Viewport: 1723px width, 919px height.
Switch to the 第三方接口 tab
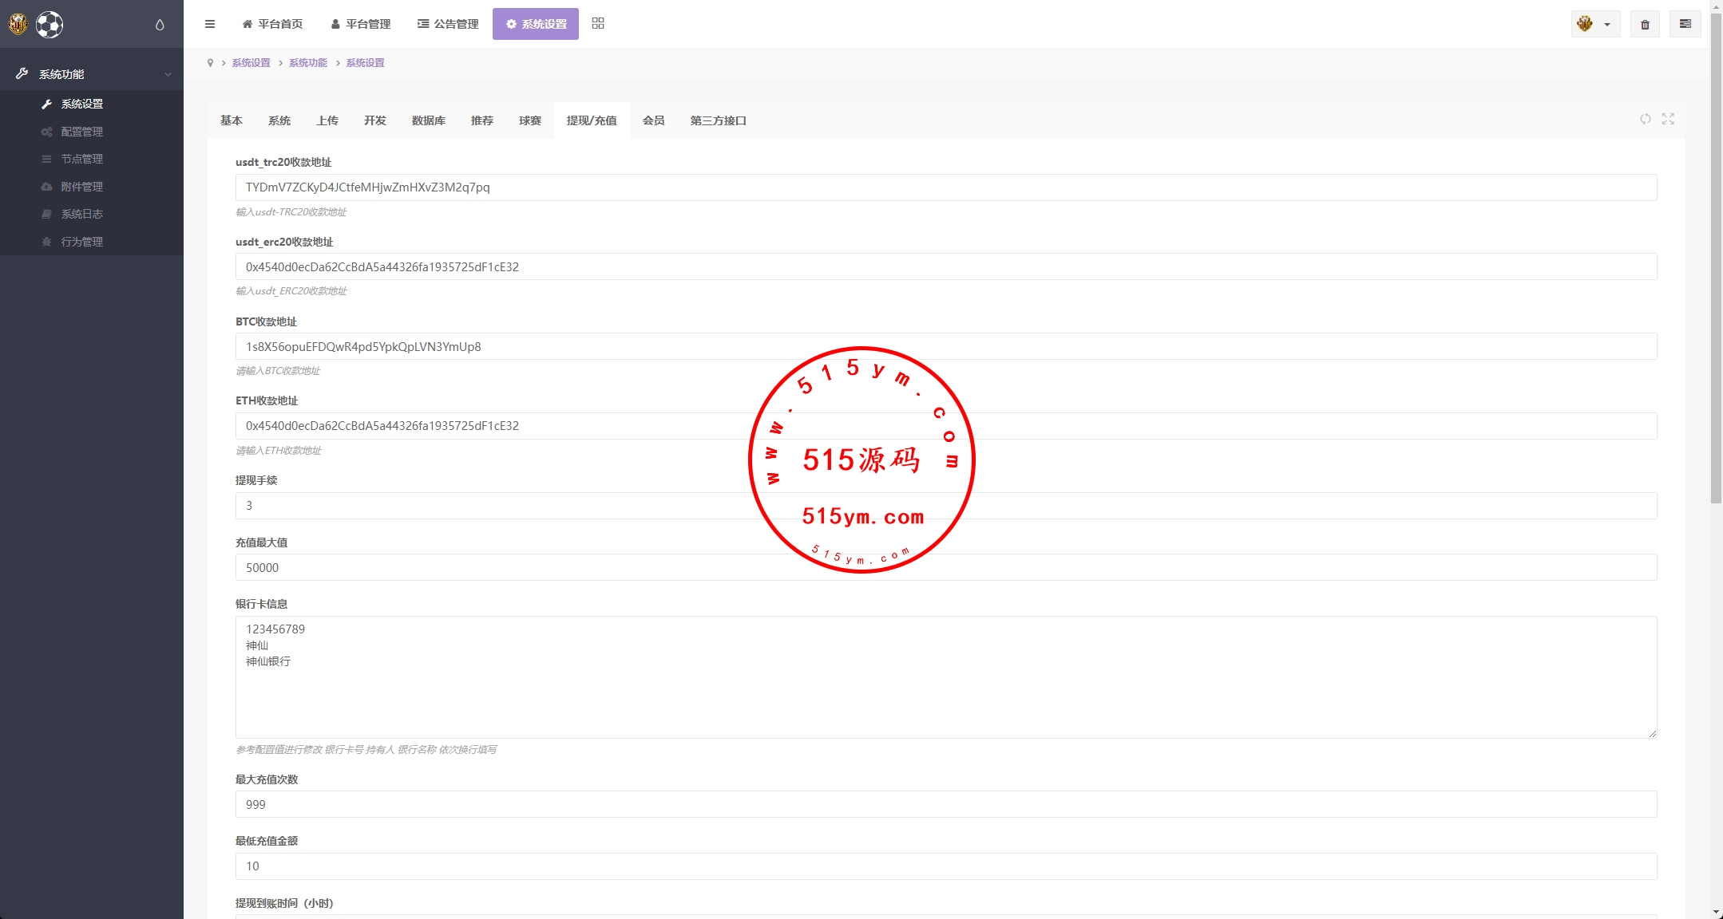click(718, 120)
